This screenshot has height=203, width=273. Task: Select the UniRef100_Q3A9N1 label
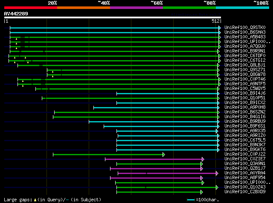245,164
